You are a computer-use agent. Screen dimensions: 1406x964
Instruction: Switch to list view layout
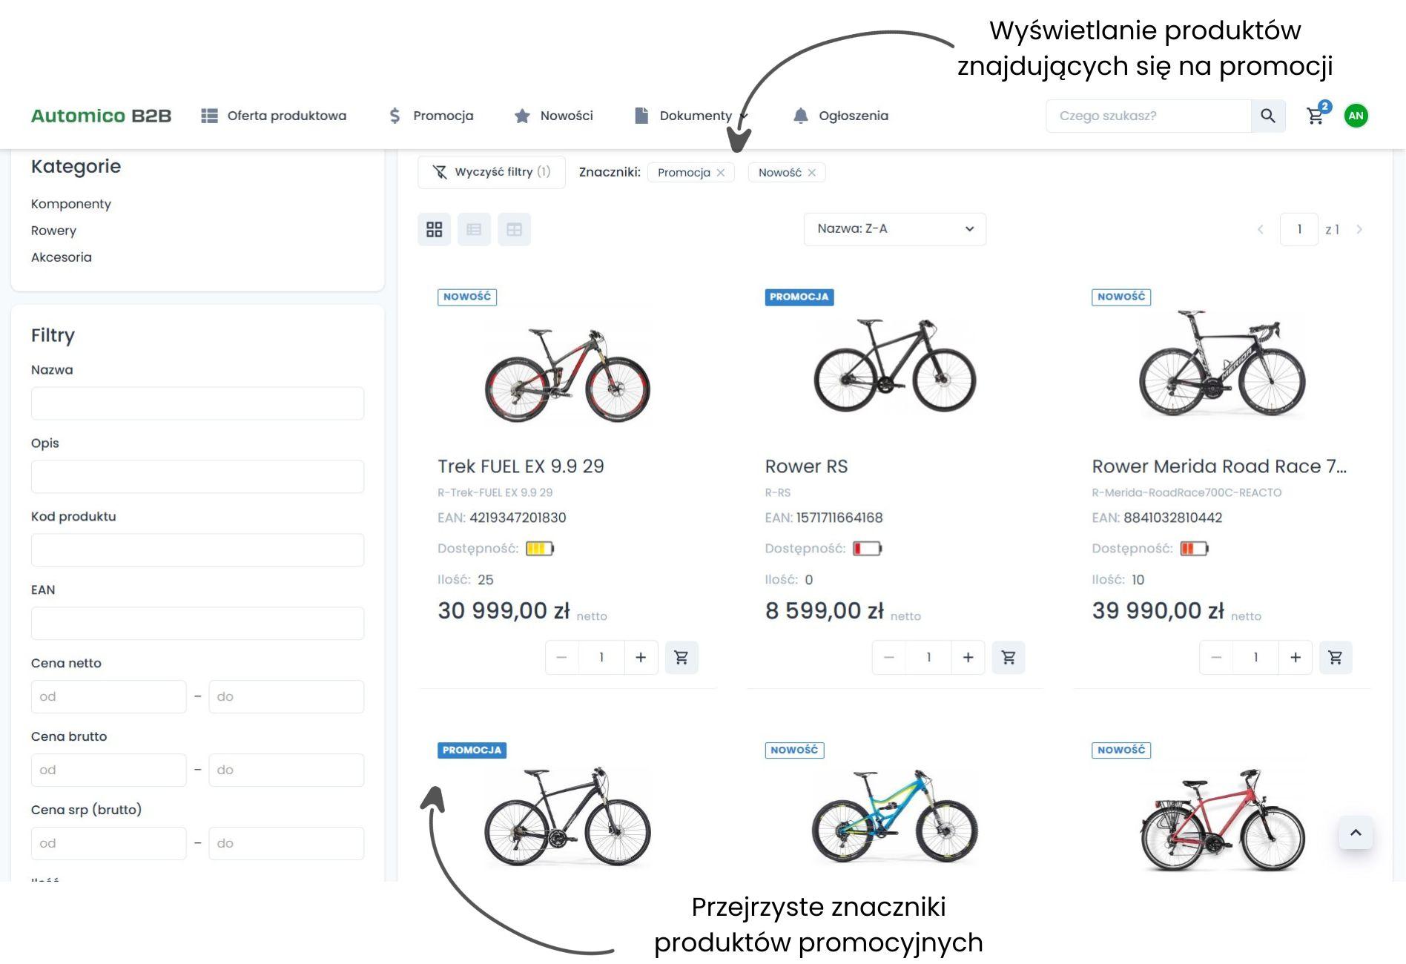coord(474,229)
